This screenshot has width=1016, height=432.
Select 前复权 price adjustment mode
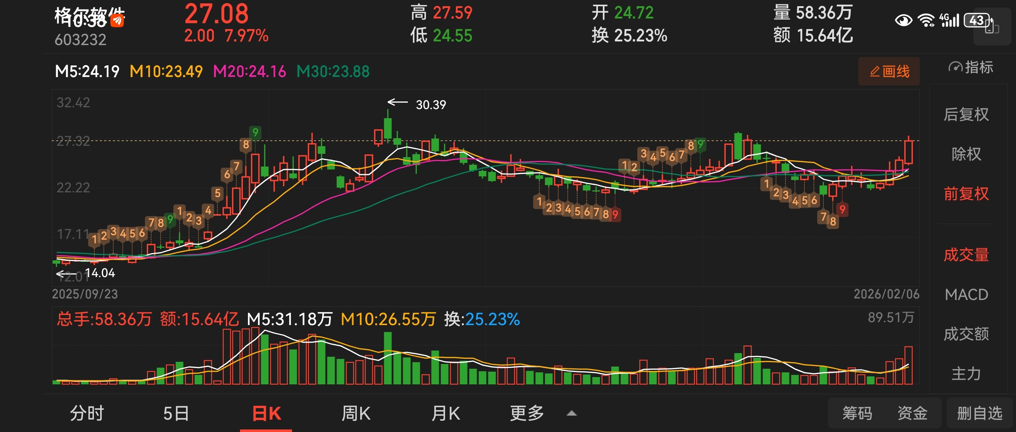(x=966, y=194)
